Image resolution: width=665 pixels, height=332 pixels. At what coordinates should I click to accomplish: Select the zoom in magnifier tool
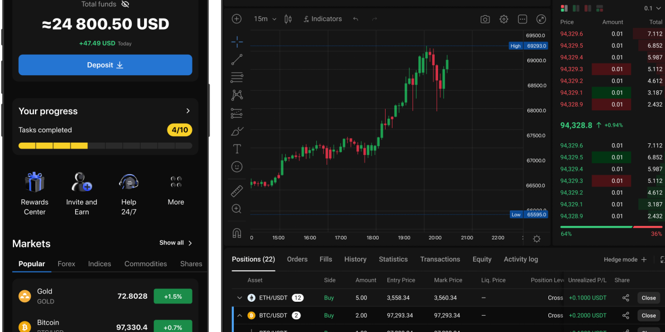[237, 209]
